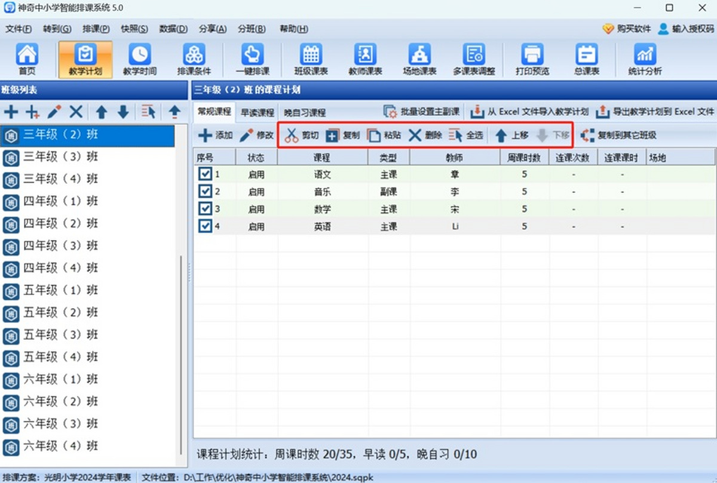717x483 pixels.
Task: Open 排课条件 toolbar icon
Action: (194, 60)
